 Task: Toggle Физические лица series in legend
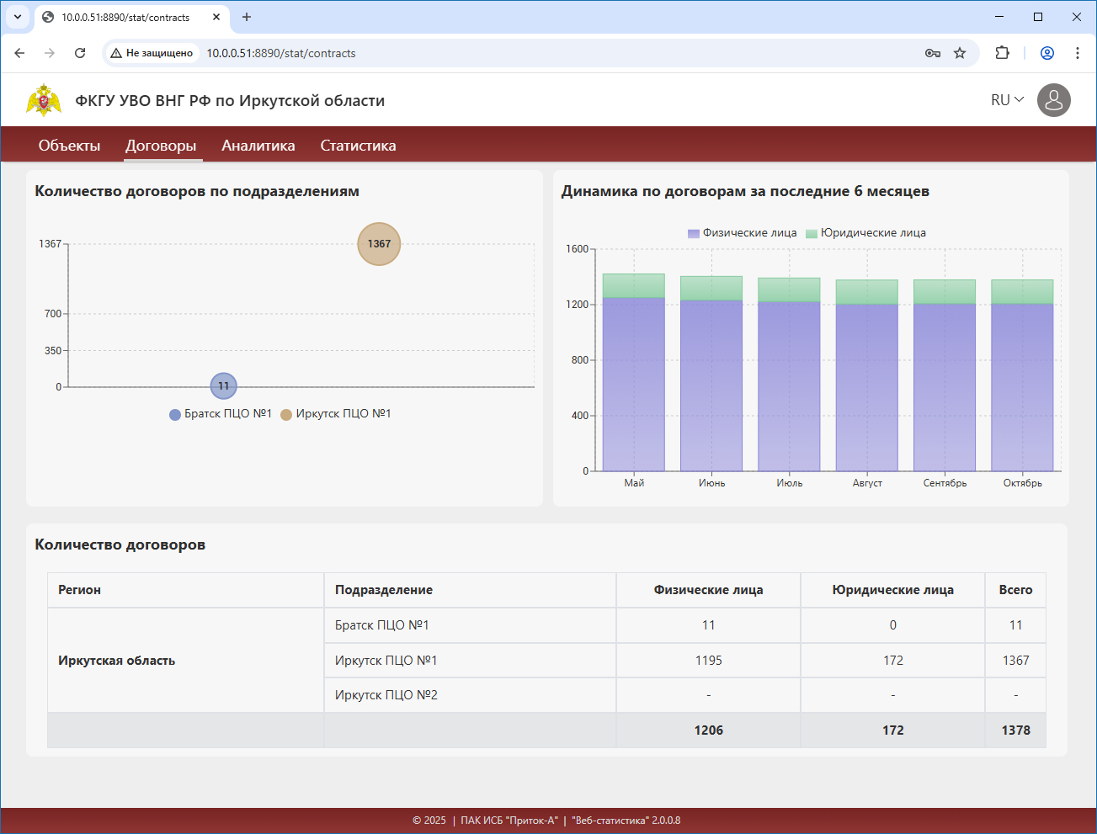pos(742,233)
